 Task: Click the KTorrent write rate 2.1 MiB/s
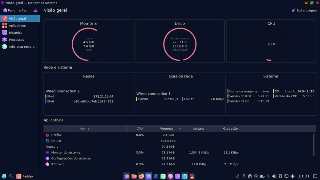(231, 164)
